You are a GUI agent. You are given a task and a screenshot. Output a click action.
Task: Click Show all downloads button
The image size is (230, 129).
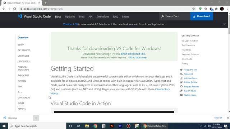(218, 118)
